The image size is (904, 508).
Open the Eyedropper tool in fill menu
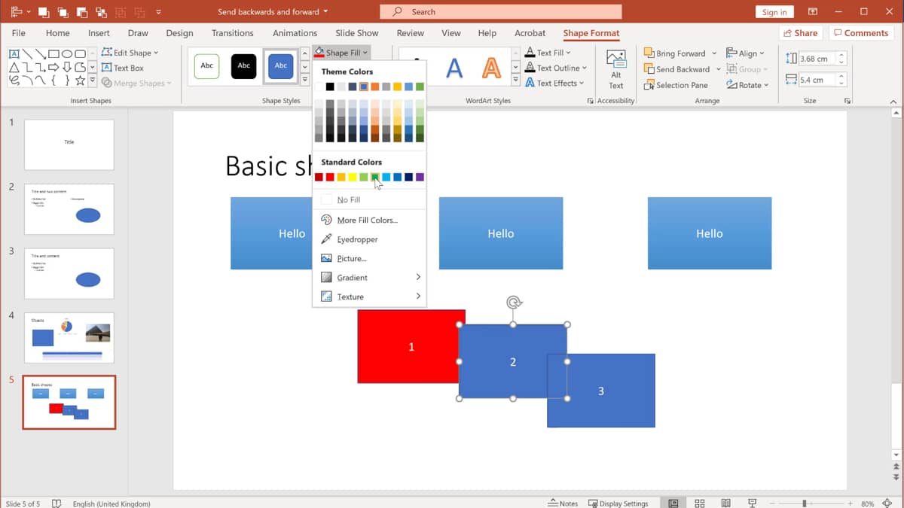click(357, 239)
